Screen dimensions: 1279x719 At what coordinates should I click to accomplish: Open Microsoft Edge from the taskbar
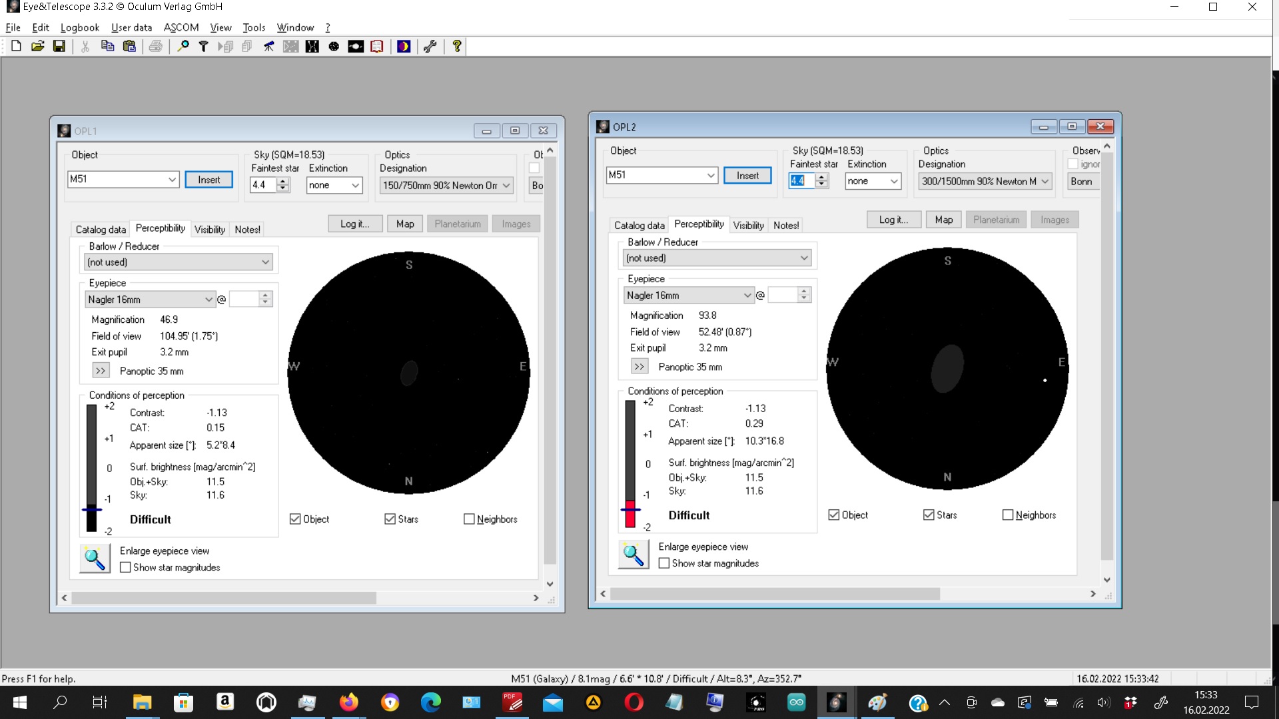coord(430,702)
